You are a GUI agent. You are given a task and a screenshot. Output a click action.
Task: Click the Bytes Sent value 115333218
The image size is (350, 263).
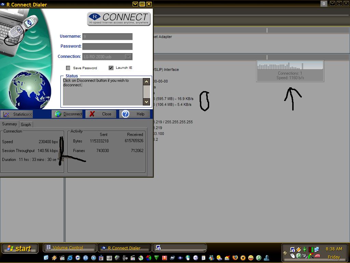tap(99, 141)
